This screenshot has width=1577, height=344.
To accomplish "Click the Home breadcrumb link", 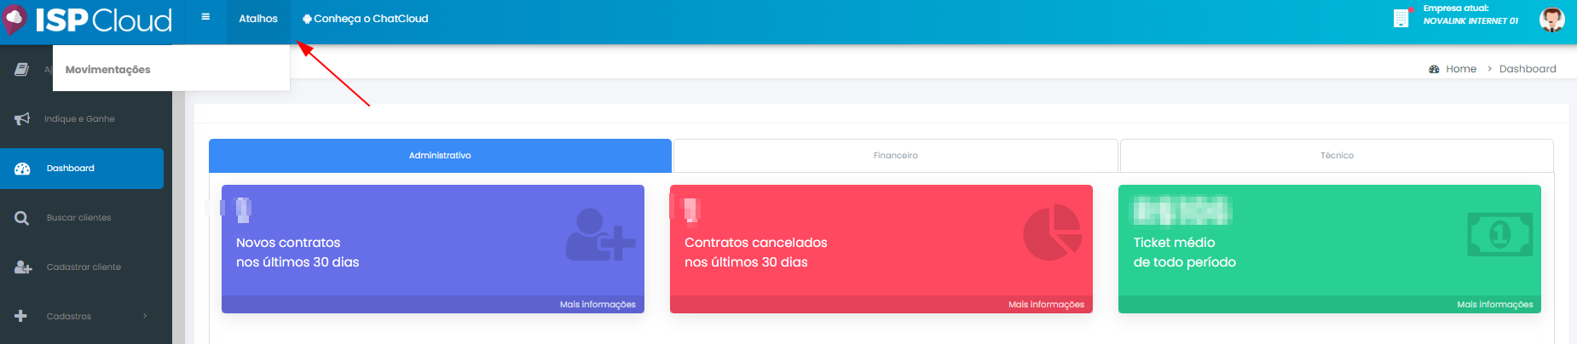I will 1460,69.
